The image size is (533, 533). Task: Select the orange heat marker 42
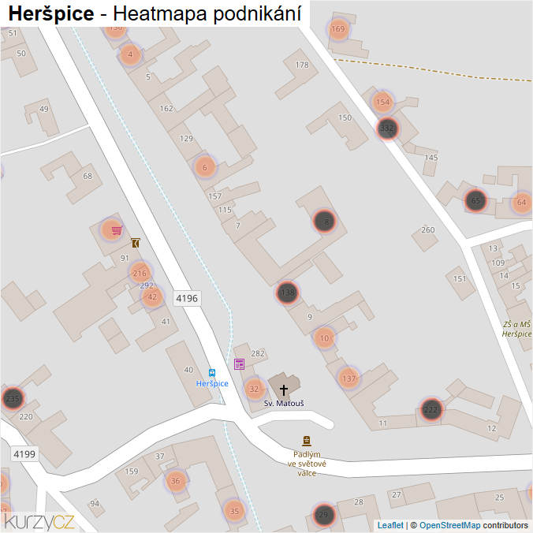point(152,296)
